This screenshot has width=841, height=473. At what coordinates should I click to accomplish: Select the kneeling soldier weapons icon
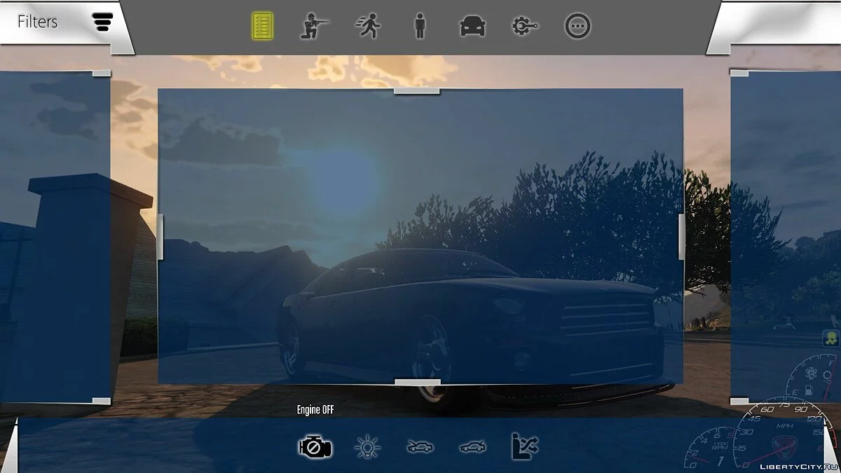[315, 27]
